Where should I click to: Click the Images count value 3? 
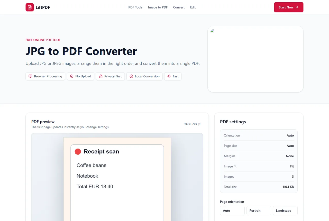tap(293, 177)
